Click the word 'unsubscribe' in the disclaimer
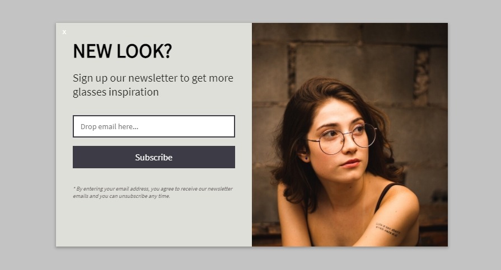This screenshot has width=501, height=270. coord(133,196)
